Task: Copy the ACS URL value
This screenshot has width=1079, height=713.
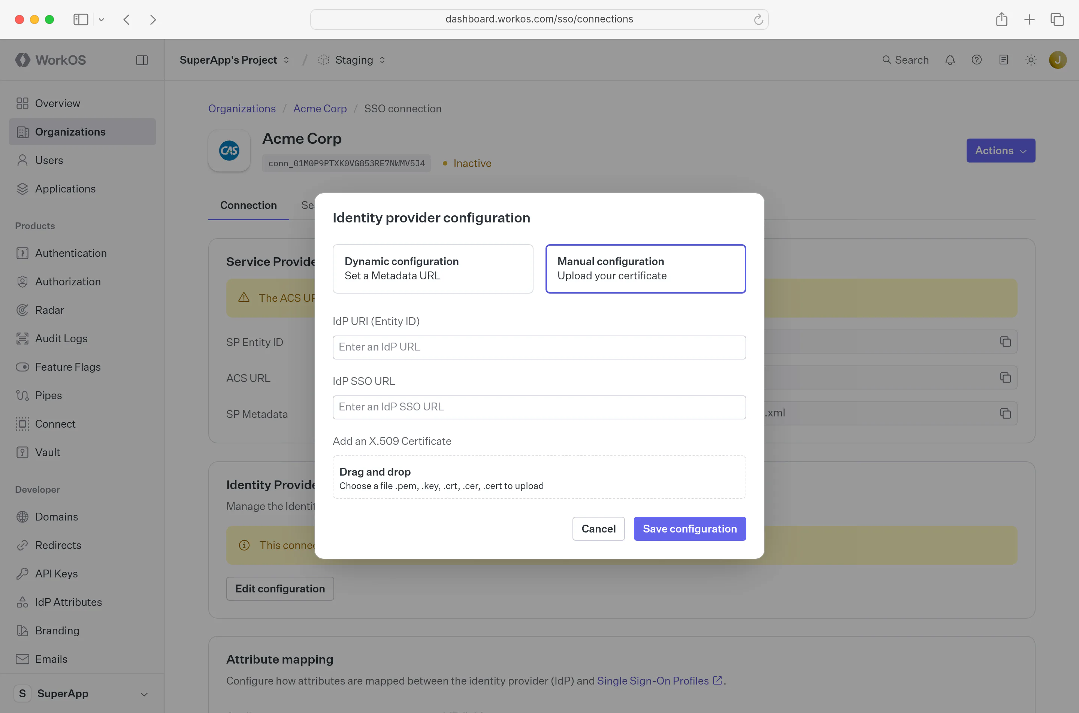Action: tap(1005, 377)
